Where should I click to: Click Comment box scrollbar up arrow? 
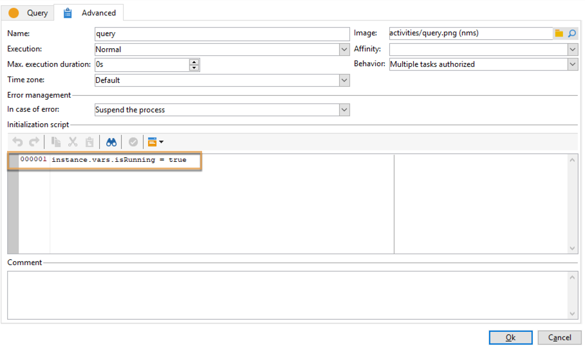click(572, 277)
